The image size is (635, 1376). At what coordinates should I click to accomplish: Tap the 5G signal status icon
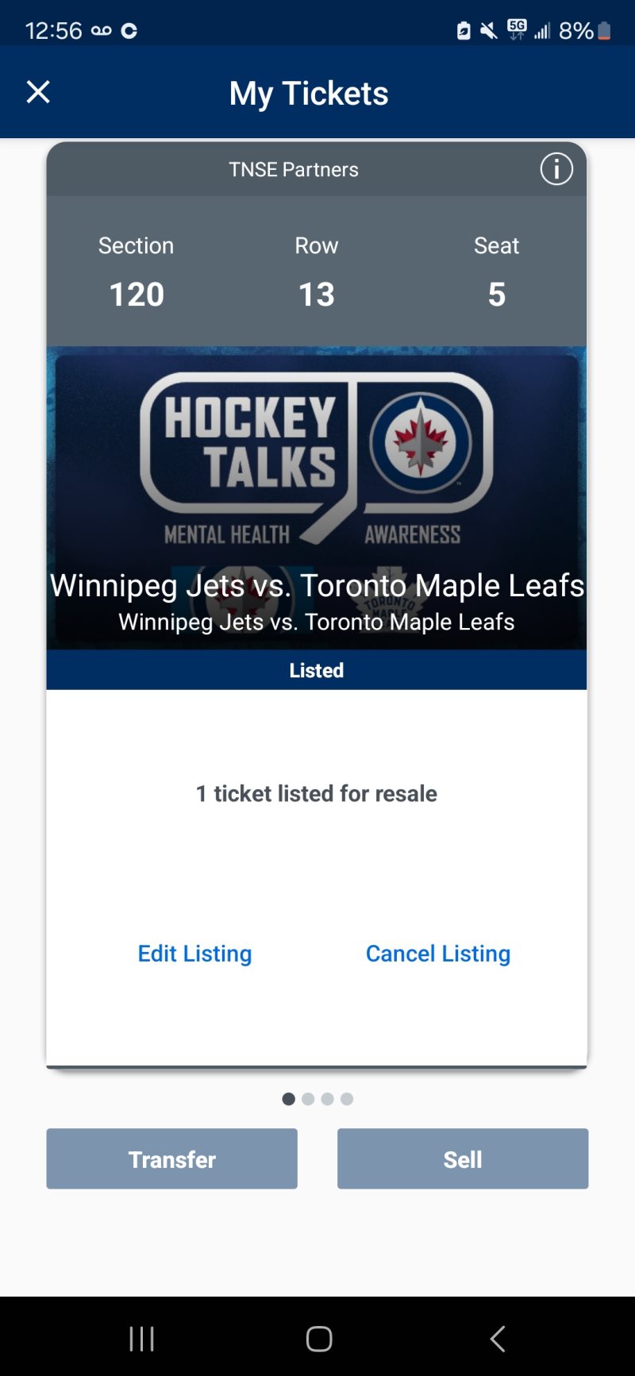tap(517, 29)
